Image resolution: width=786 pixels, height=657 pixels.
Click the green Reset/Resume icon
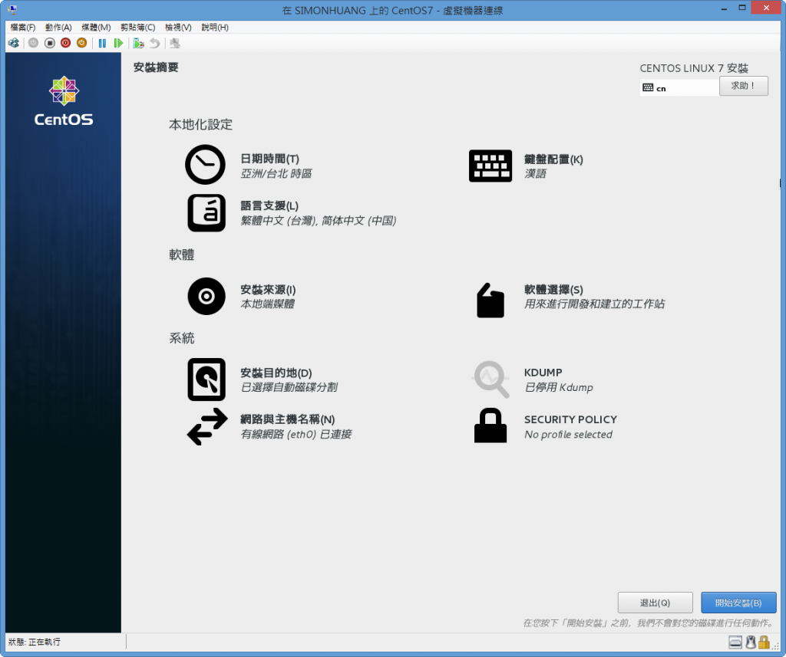pyautogui.click(x=118, y=43)
